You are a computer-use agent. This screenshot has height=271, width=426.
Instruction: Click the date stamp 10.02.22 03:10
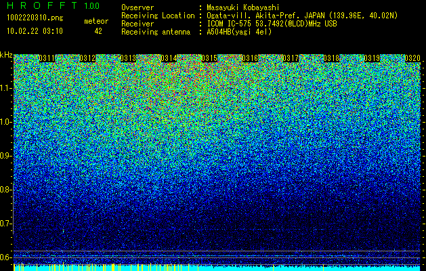point(35,31)
